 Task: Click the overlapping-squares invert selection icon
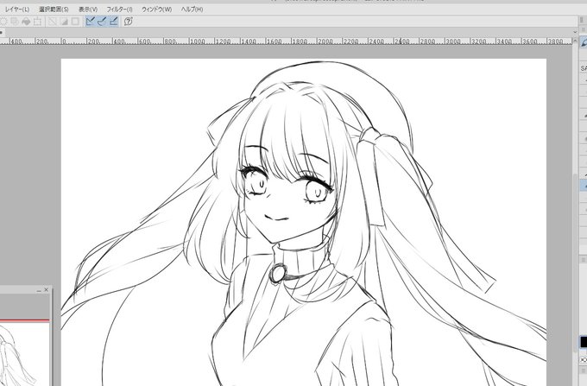click(x=15, y=22)
